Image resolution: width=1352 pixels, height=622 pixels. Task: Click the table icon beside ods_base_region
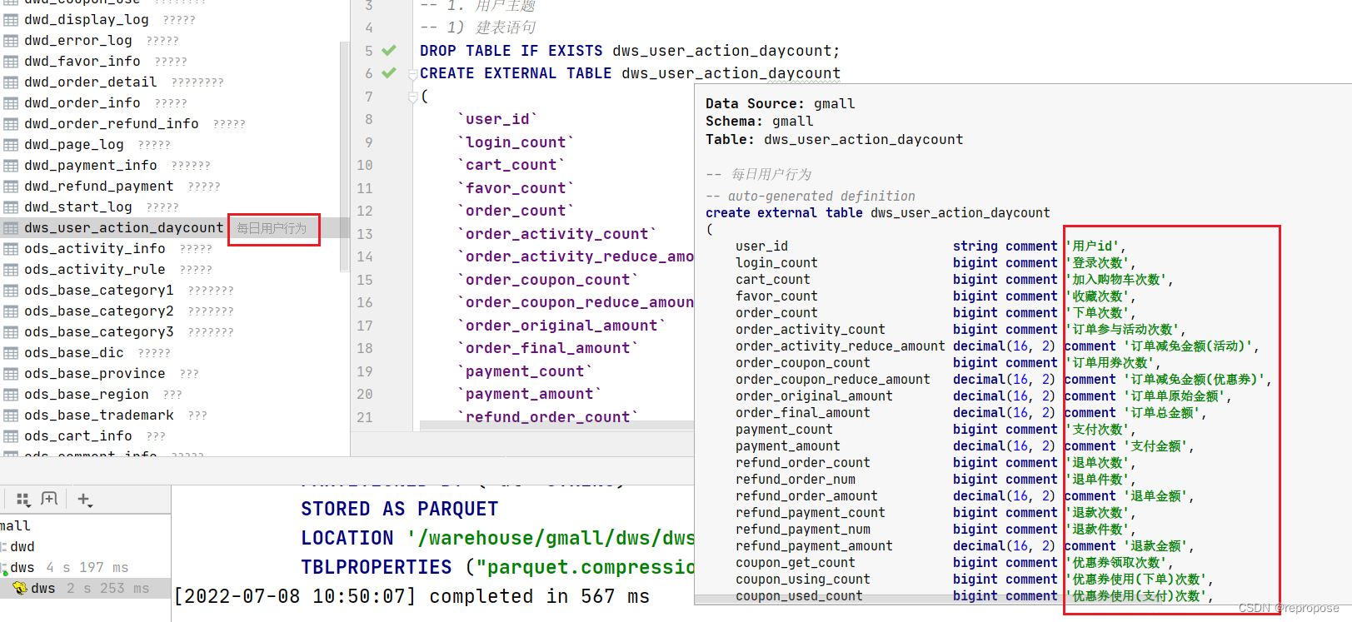[x=11, y=394]
